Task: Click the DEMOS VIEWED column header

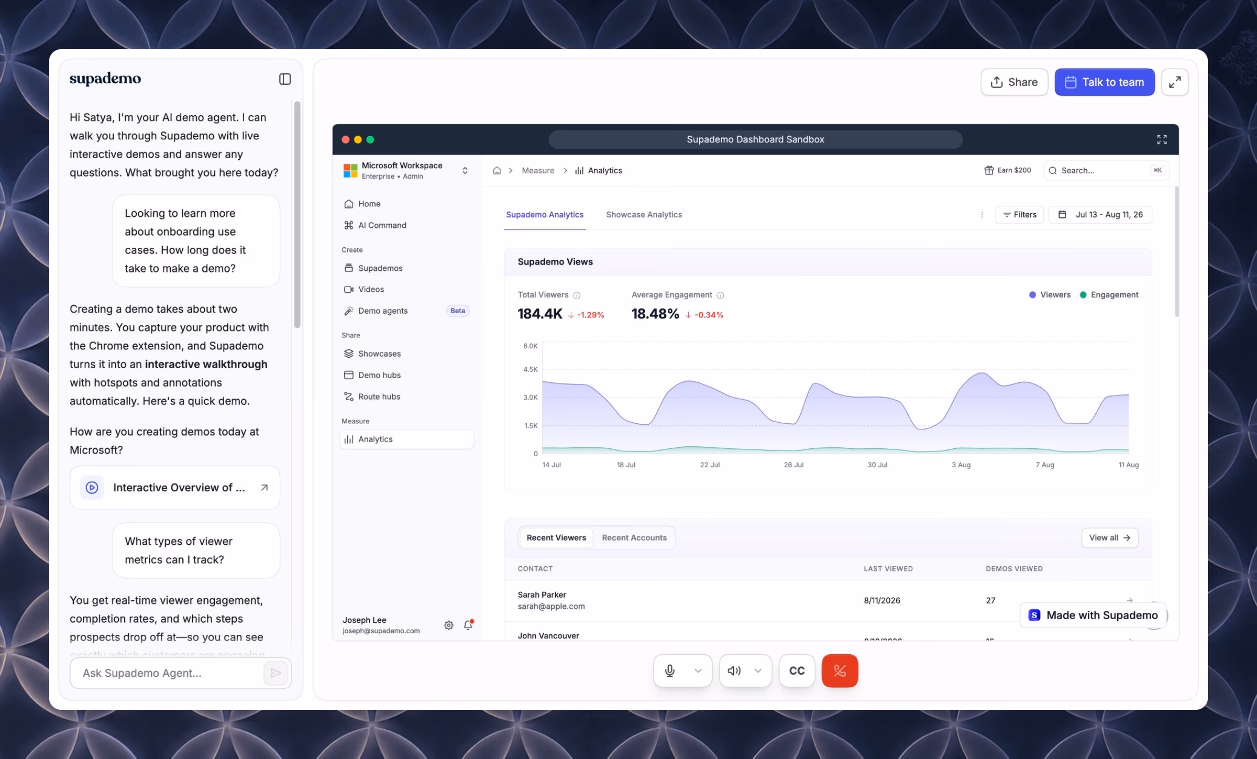Action: pos(1014,569)
